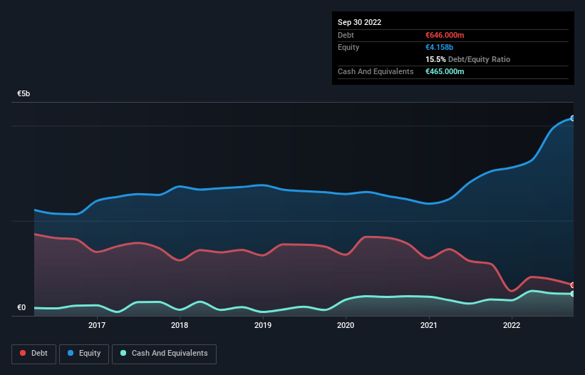Click the Debt row label in tooltip
585x375 pixels.
point(346,35)
